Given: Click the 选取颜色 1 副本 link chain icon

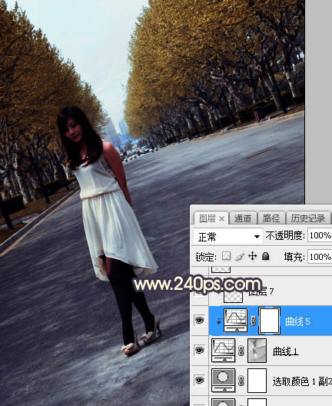Looking at the screenshot, I should coord(241,381).
